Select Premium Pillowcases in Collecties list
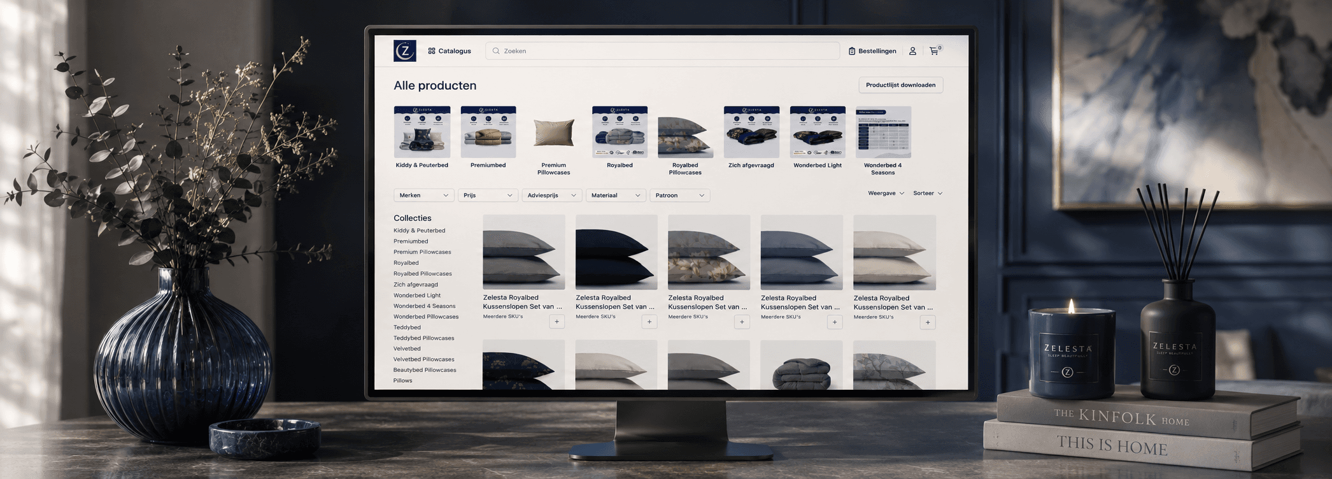 [x=422, y=252]
